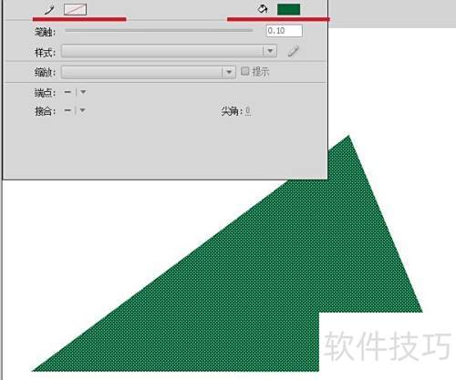Select the 端点 cap style icon
The height and width of the screenshot is (380, 456).
67,92
